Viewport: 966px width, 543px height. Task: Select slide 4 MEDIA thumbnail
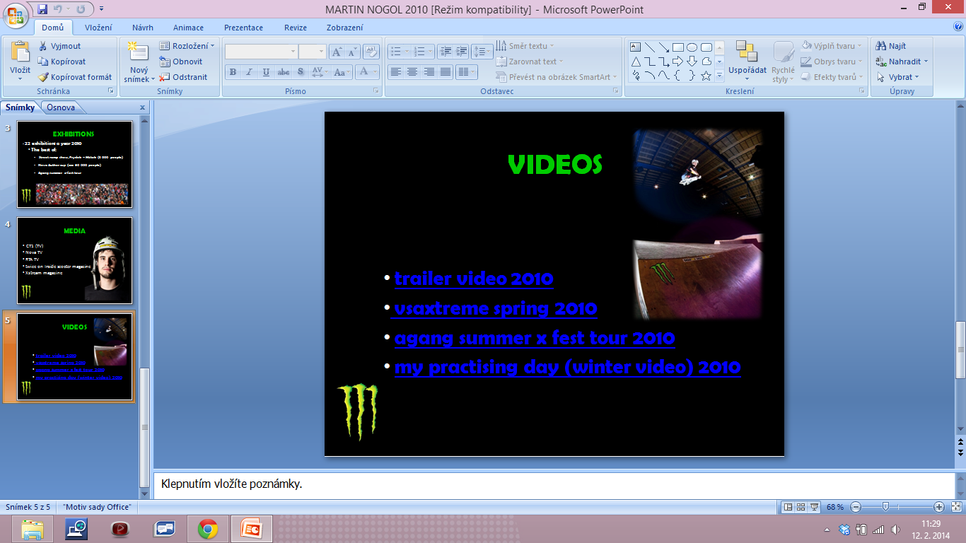tap(74, 260)
